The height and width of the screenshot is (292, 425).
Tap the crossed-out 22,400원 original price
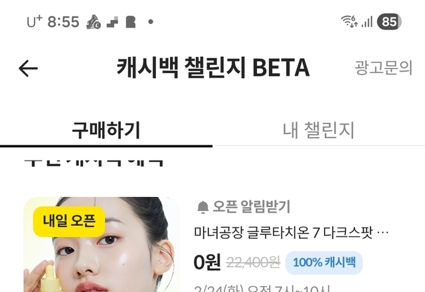pyautogui.click(x=253, y=263)
